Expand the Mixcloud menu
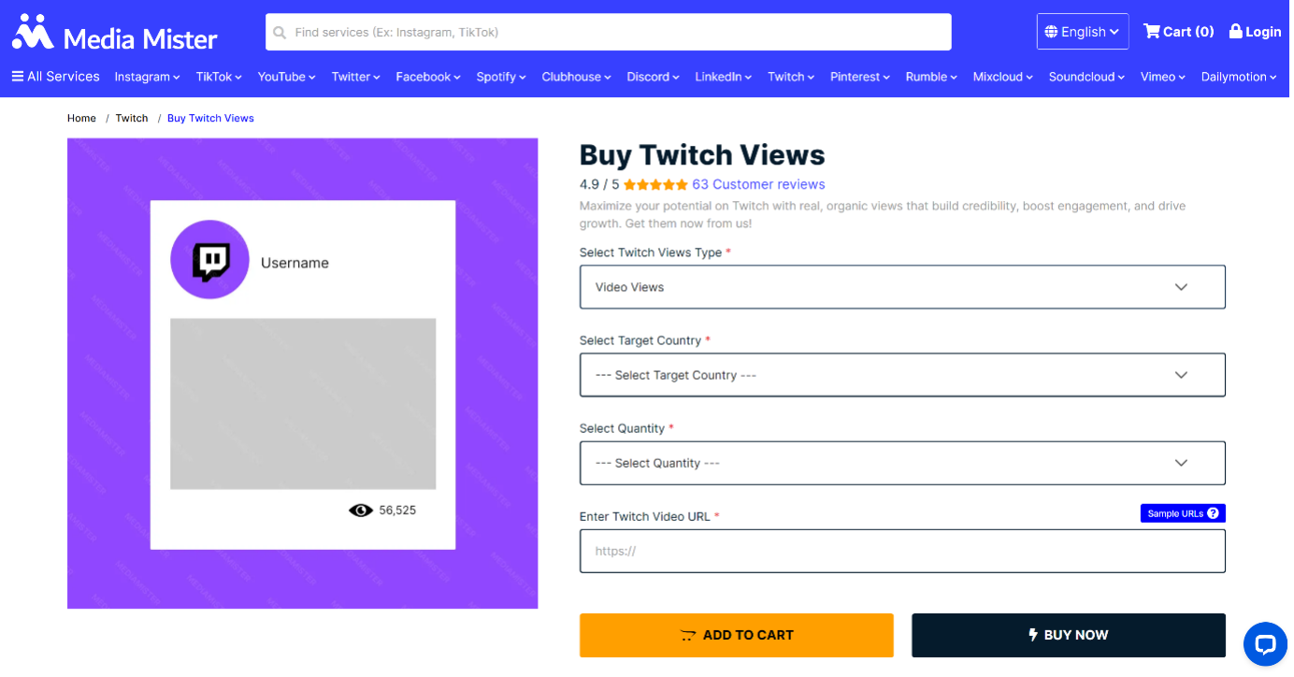Image resolution: width=1294 pixels, height=677 pixels. pos(1002,77)
